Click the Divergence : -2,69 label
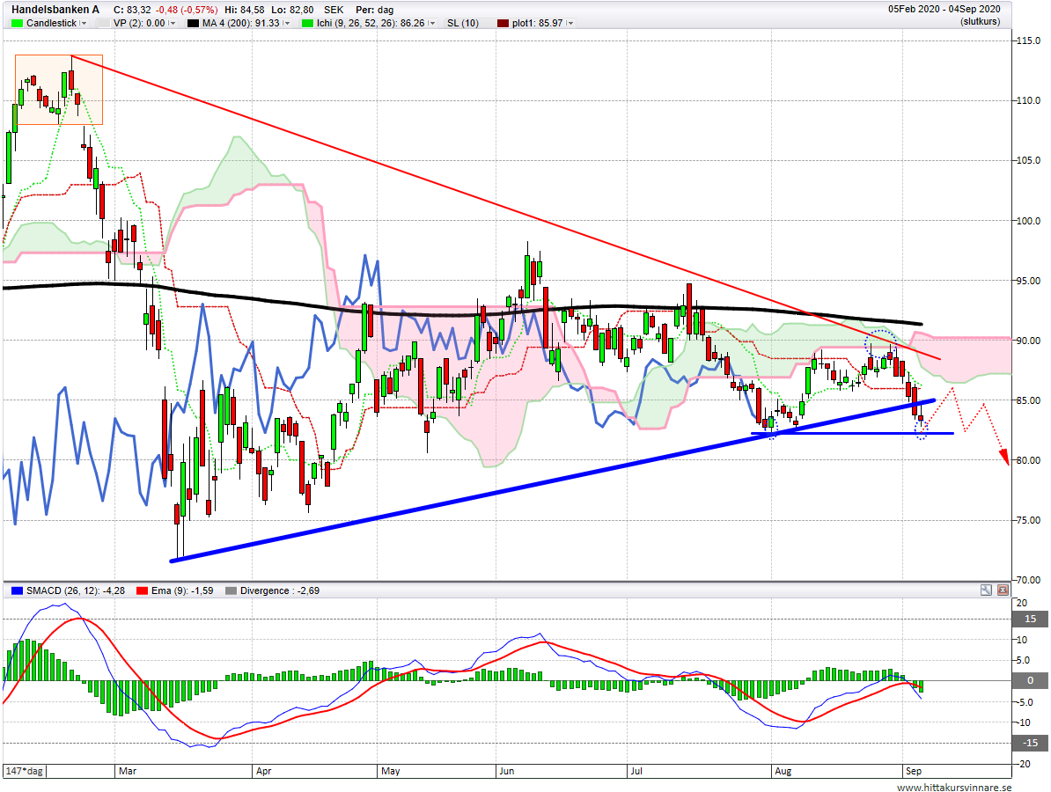Image resolution: width=1051 pixels, height=792 pixels. pos(280,590)
